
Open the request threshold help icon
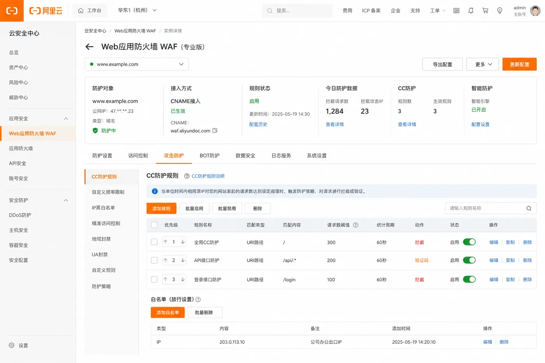coord(355,225)
